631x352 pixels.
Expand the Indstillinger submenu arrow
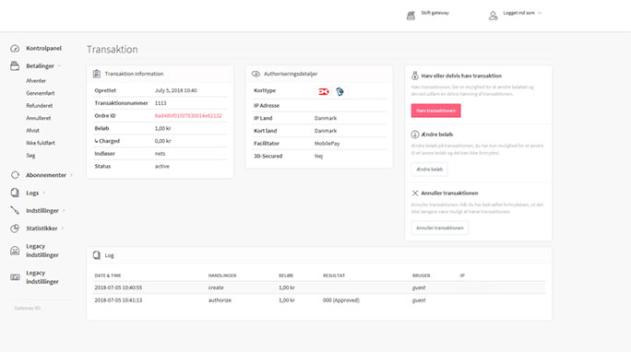[x=64, y=211]
